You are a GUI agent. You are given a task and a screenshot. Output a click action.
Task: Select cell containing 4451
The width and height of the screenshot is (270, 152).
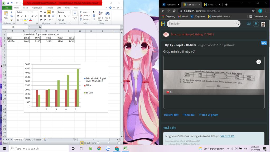[x=69, y=41]
